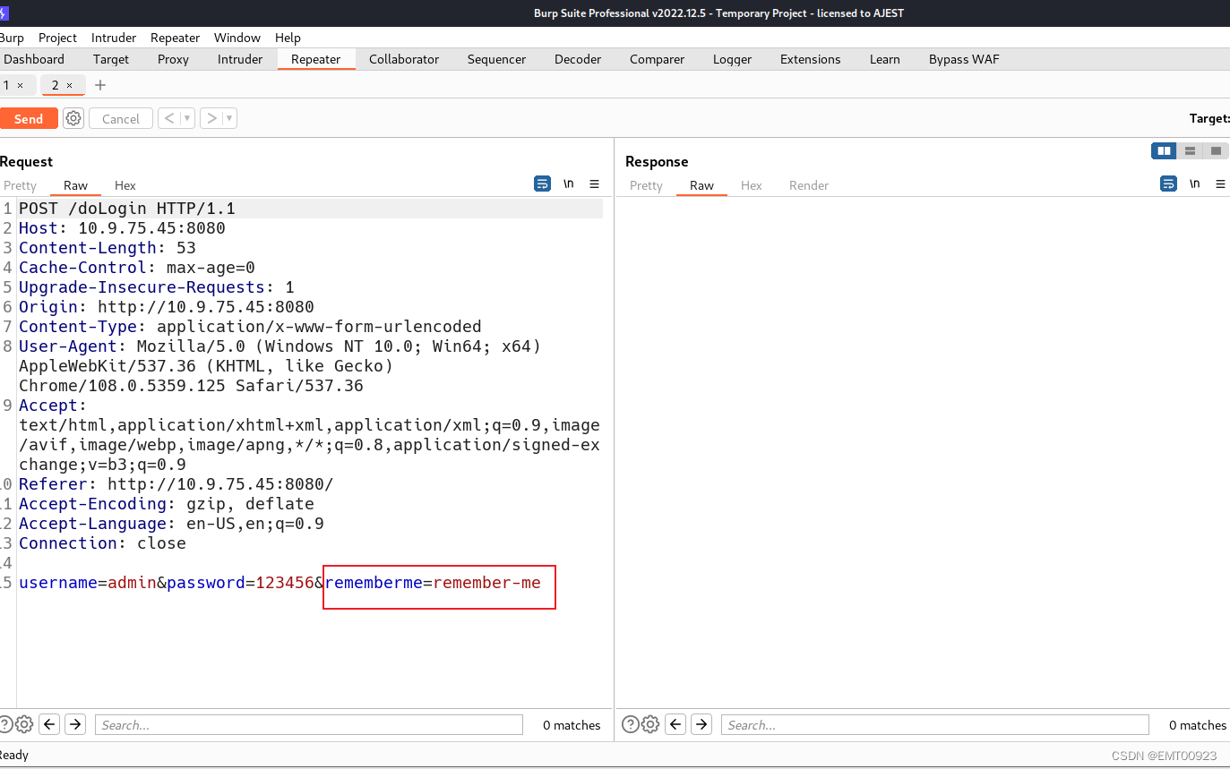Image resolution: width=1230 pixels, height=769 pixels.
Task: Open the Repeater menu in menu bar
Action: (x=175, y=38)
